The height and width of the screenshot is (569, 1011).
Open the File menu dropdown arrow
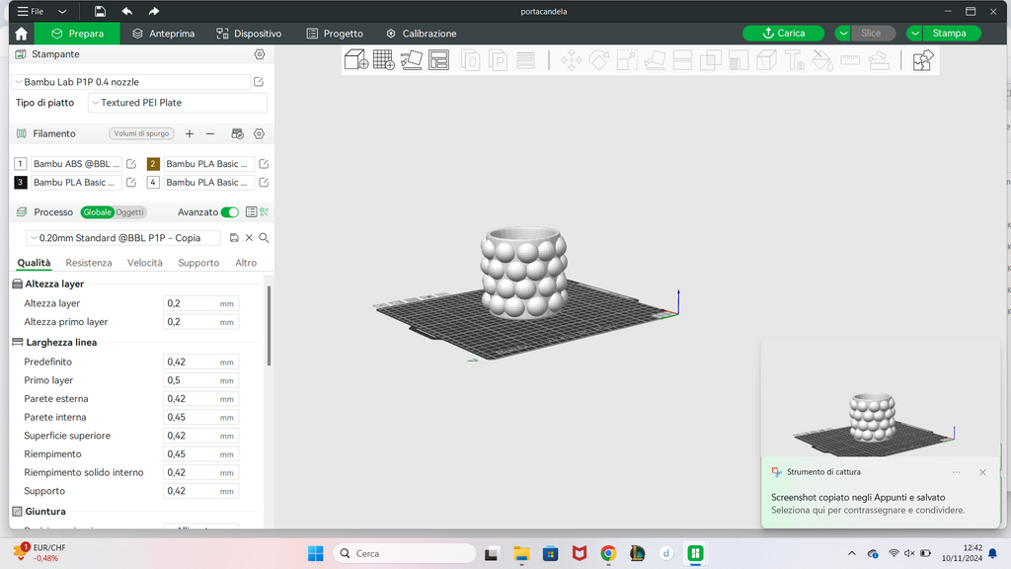62,12
